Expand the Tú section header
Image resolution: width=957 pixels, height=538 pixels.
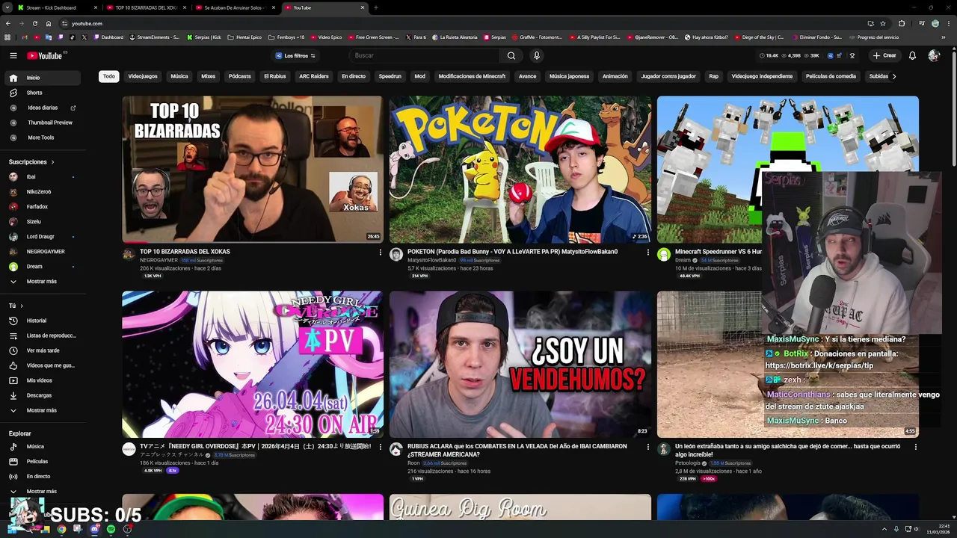pyautogui.click(x=16, y=306)
